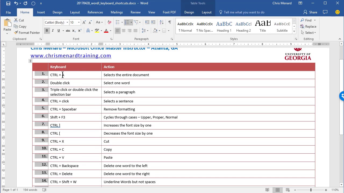Open font color red swatch
Image resolution: width=344 pixels, height=193 pixels.
[x=106, y=31]
